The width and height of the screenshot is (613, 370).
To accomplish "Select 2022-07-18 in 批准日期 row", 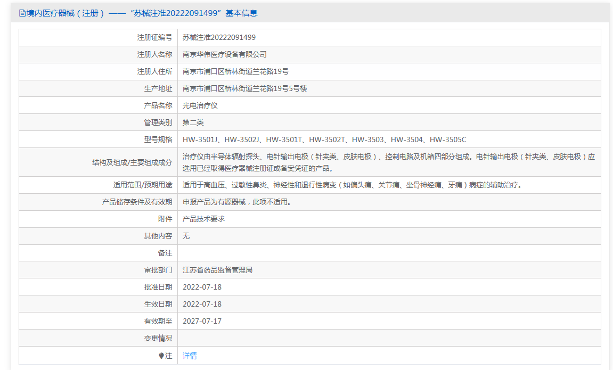I will 202,287.
